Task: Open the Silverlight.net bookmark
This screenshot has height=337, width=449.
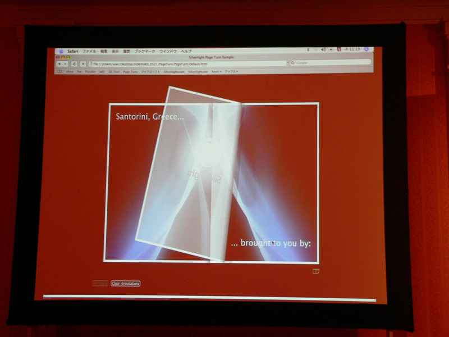Action: pos(198,72)
